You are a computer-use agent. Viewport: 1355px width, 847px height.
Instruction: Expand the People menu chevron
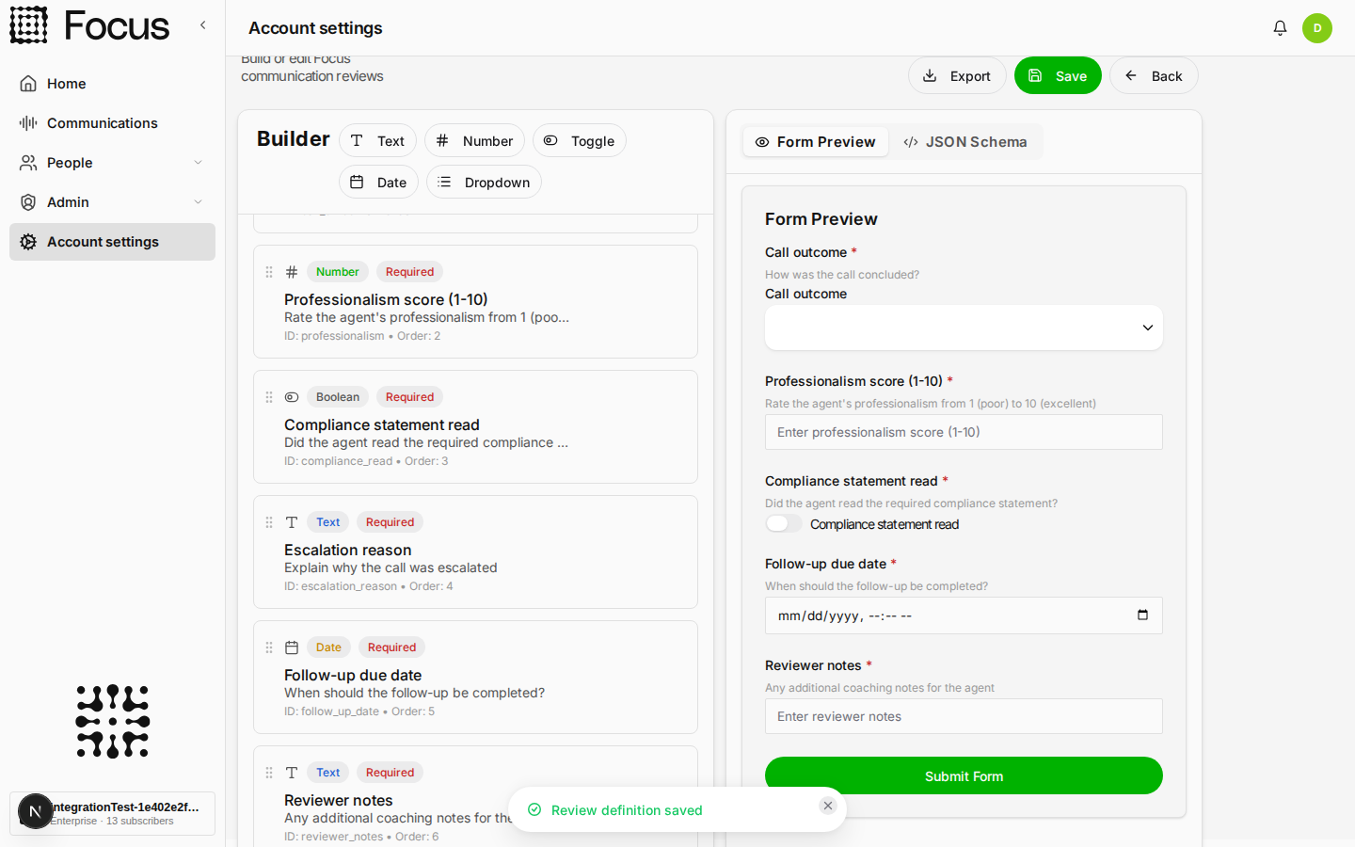click(198, 163)
